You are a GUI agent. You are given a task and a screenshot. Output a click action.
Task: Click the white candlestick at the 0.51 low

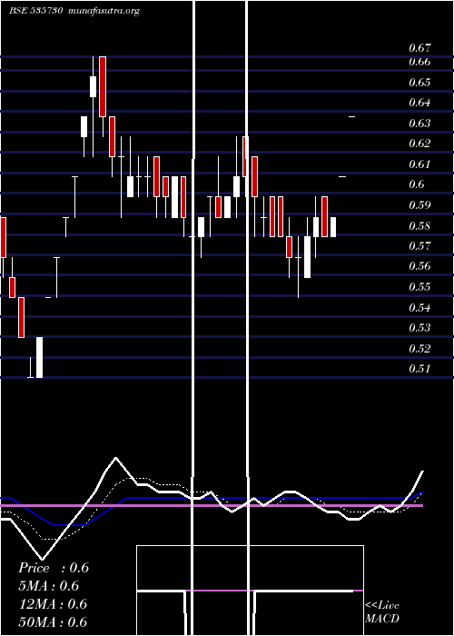(39, 357)
